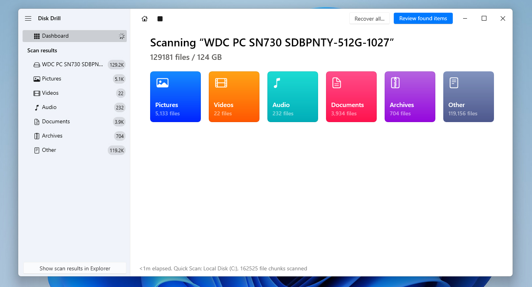Click the drive icon for WDC PC SN730
532x287 pixels.
37,65
